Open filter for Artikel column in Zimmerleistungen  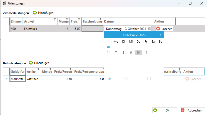pyautogui.click(x=55, y=19)
